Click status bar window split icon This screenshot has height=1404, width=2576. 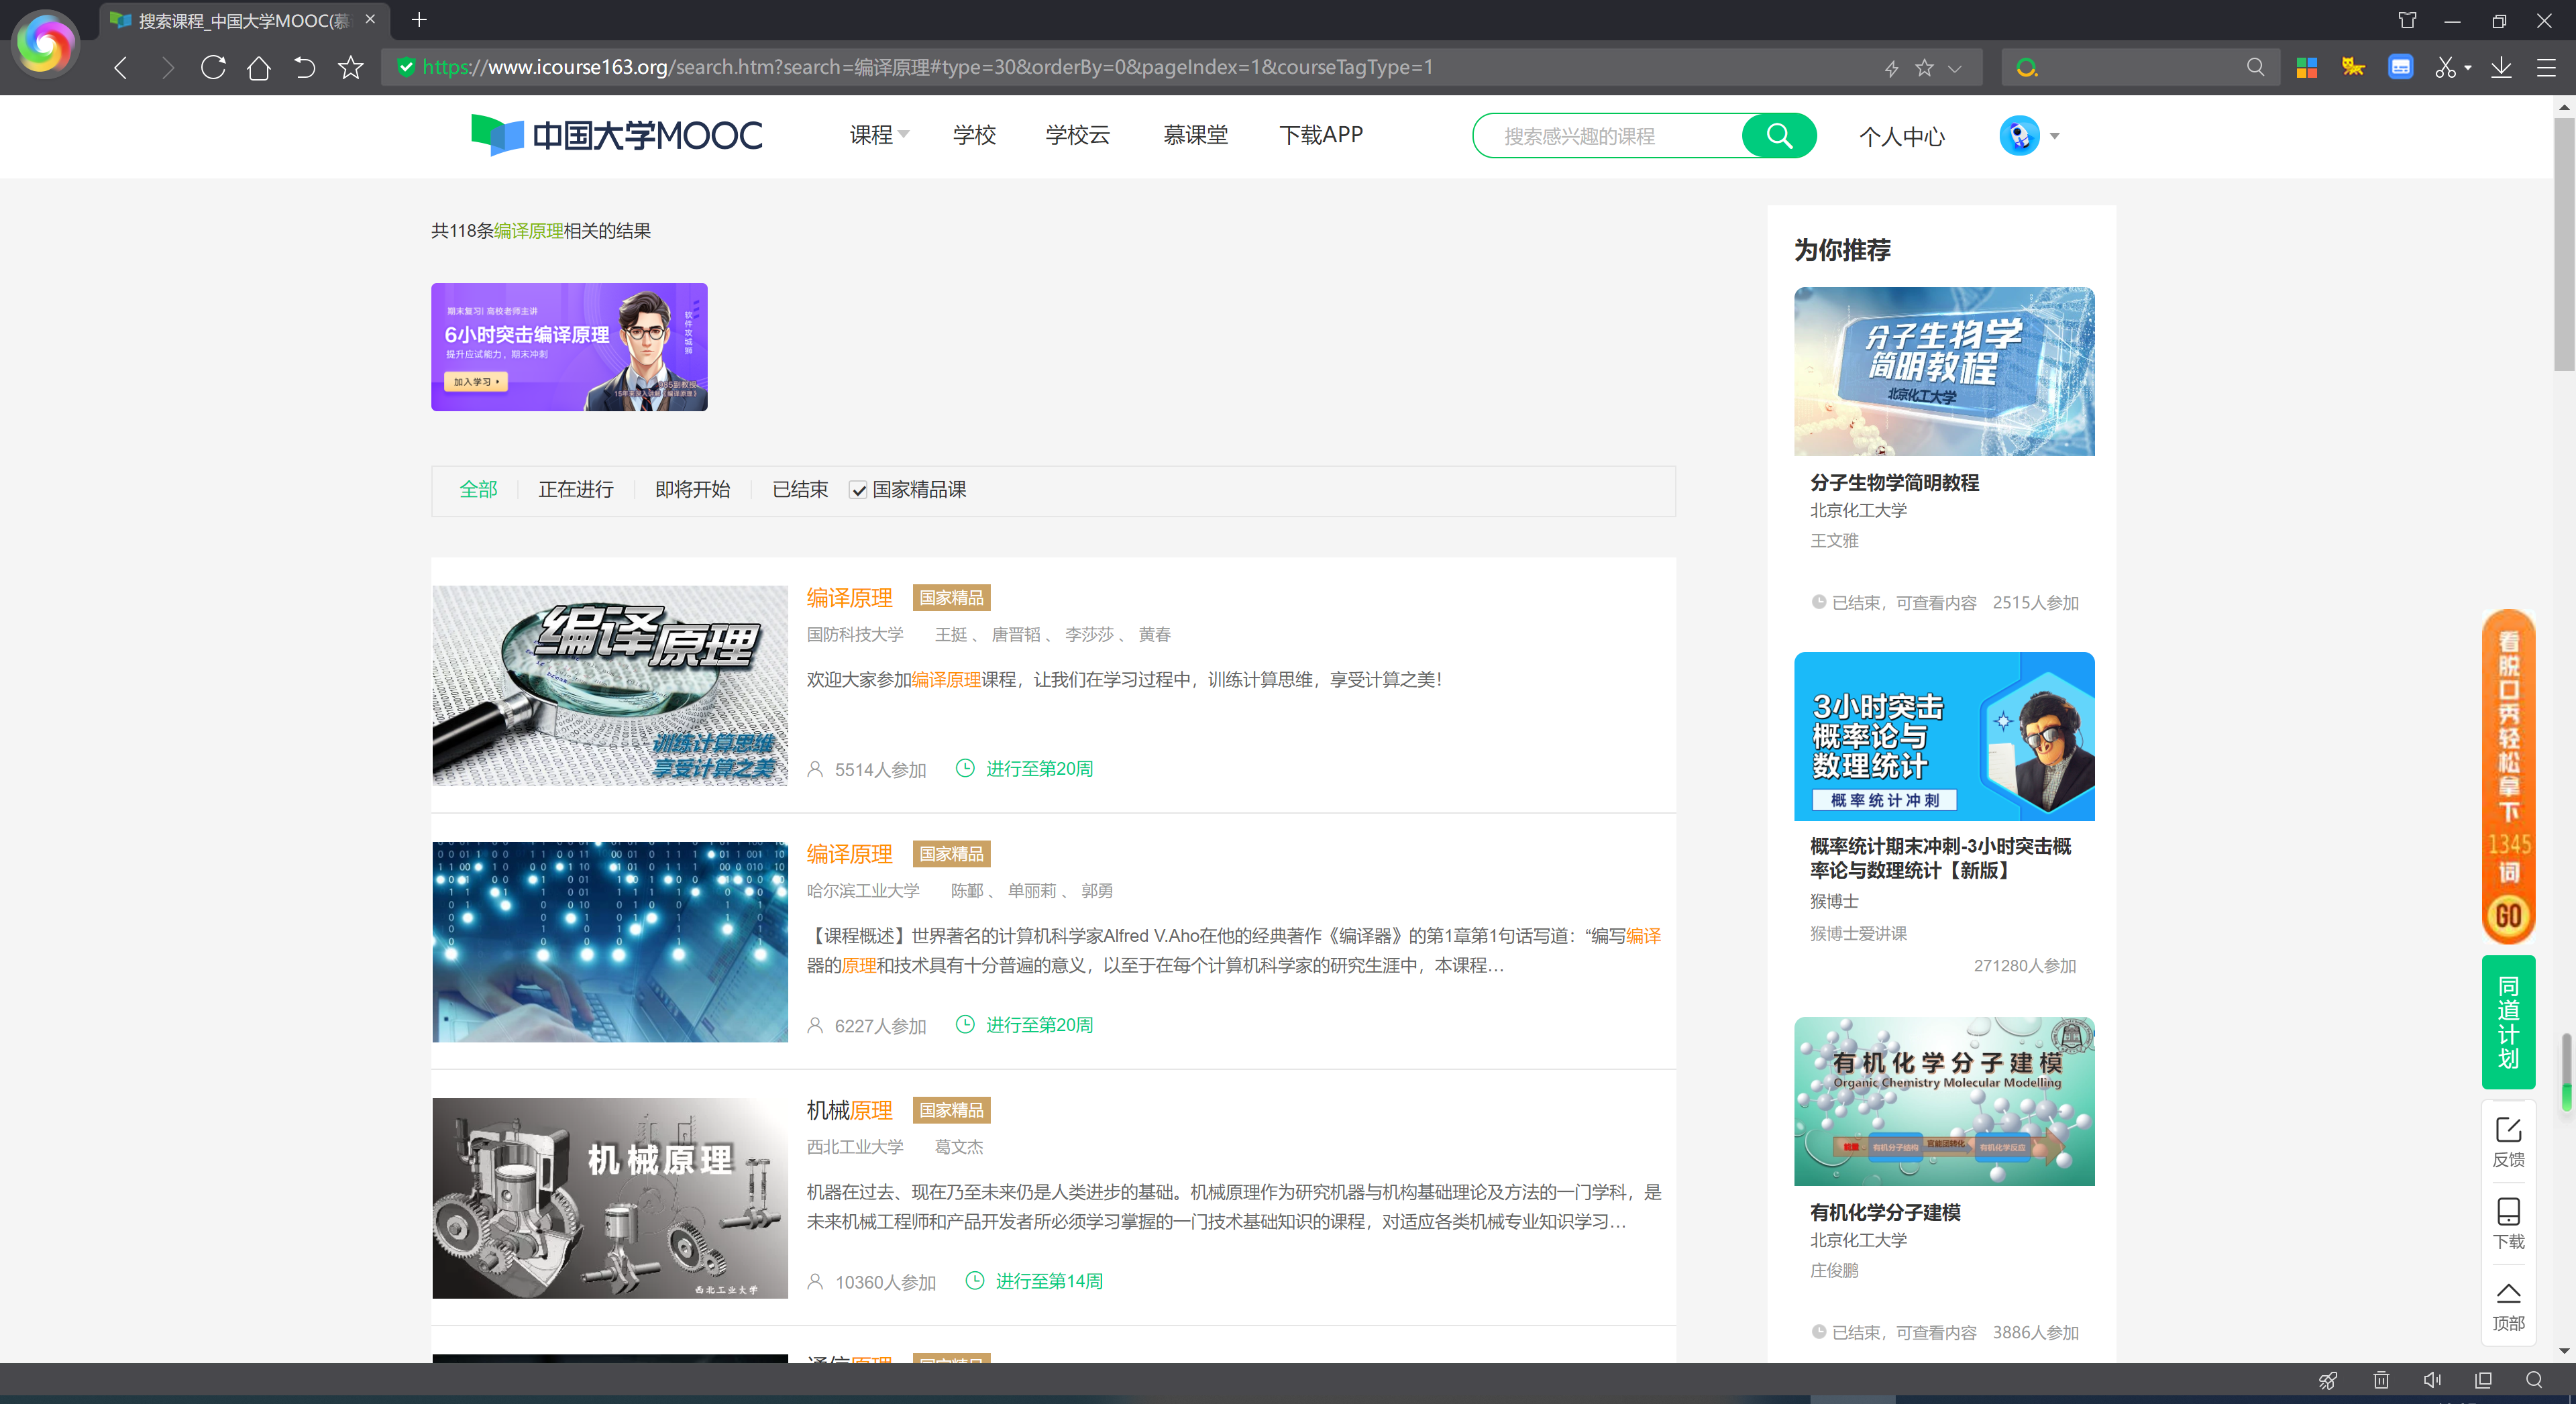click(x=2483, y=1380)
